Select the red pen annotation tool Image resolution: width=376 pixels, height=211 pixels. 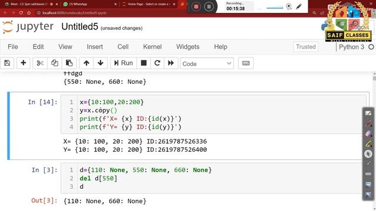[368, 124]
